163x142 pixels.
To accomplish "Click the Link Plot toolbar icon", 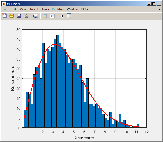I will 36,16.
